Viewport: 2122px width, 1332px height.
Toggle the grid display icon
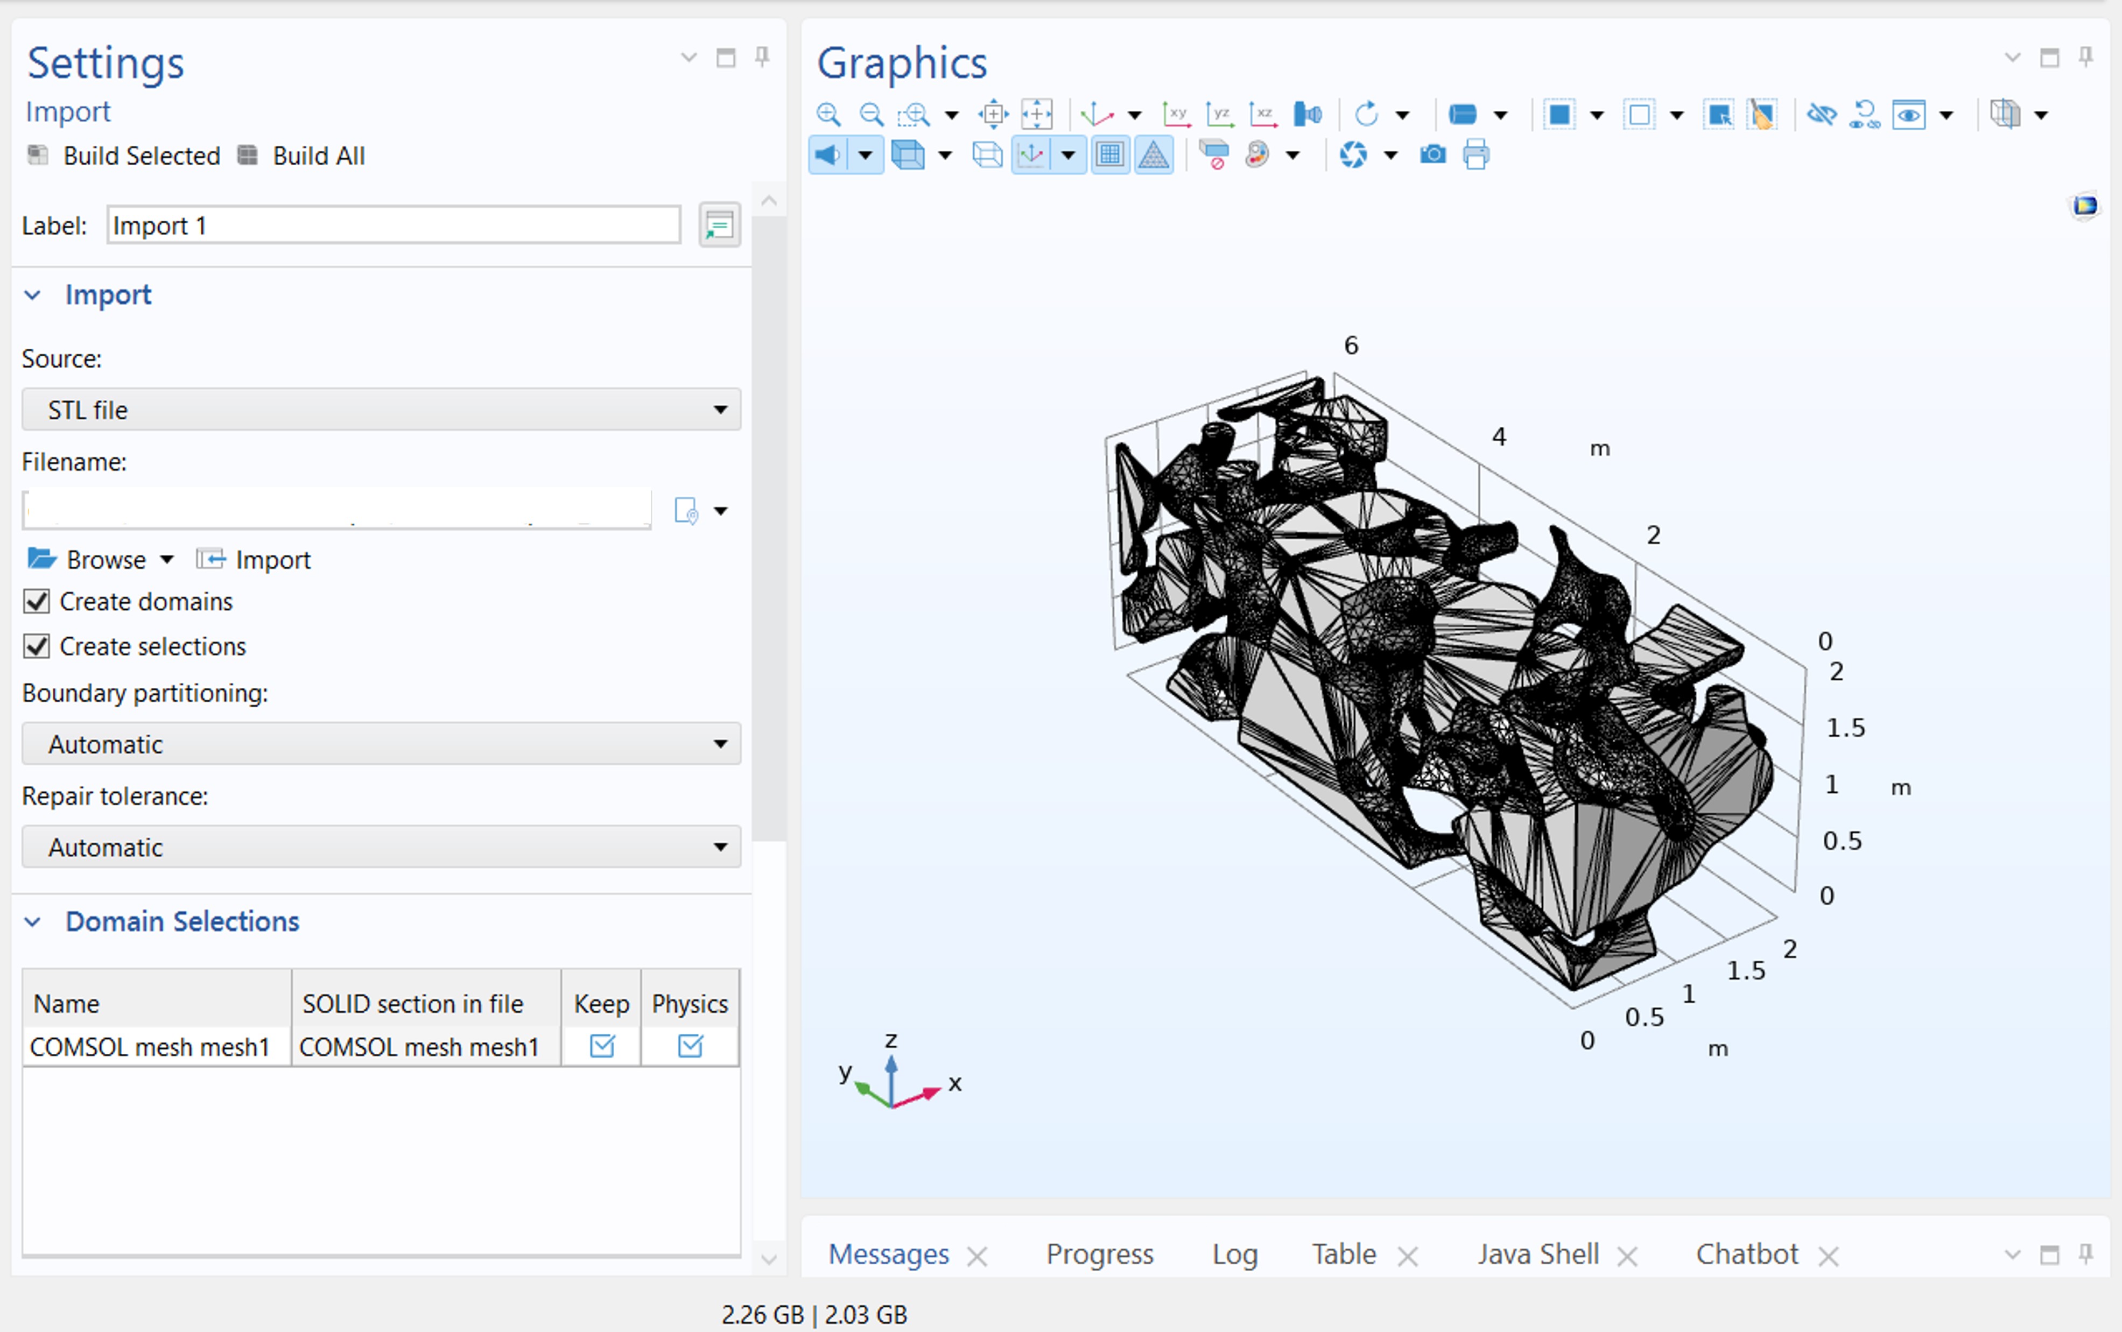coord(1110,155)
